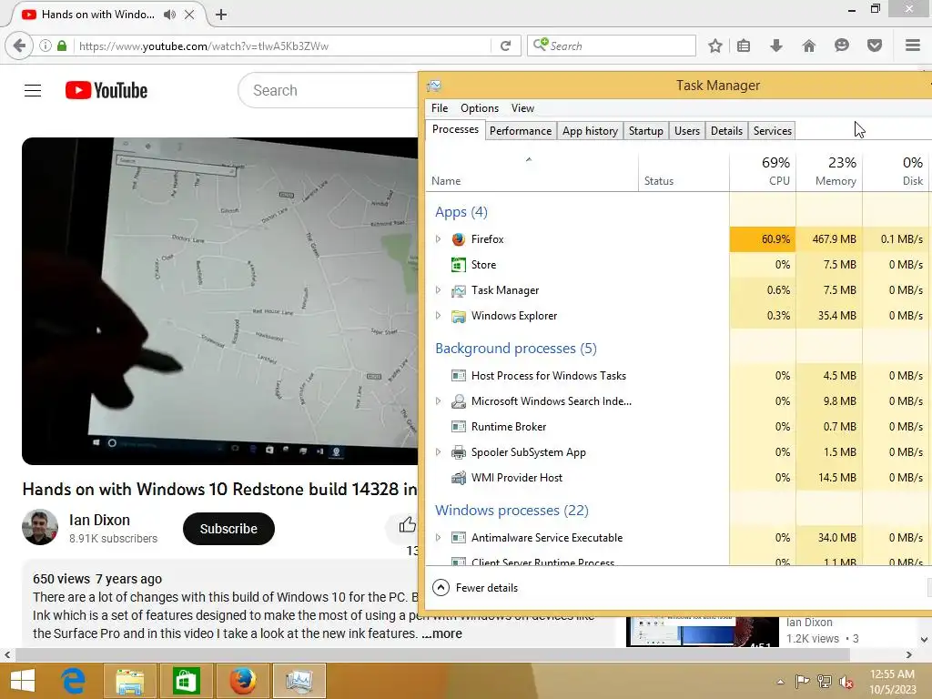Expand the Windows Explorer process row
932x699 pixels.
439,316
